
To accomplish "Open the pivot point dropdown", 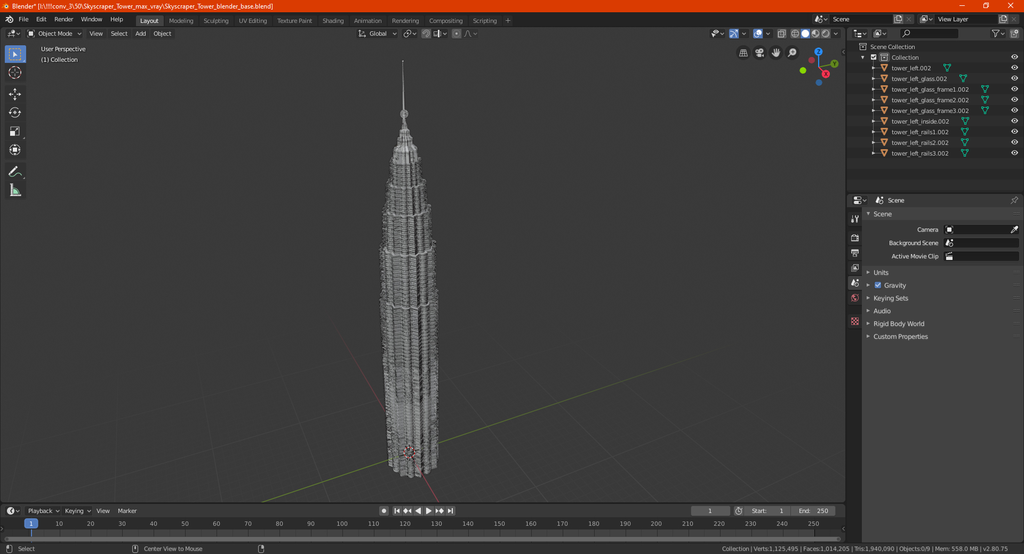I will (x=410, y=34).
